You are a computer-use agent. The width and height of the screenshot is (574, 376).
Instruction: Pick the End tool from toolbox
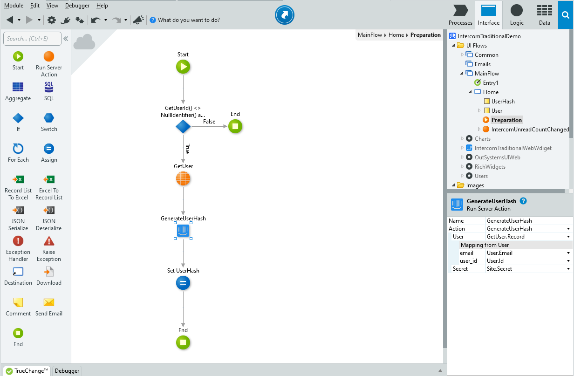18,338
